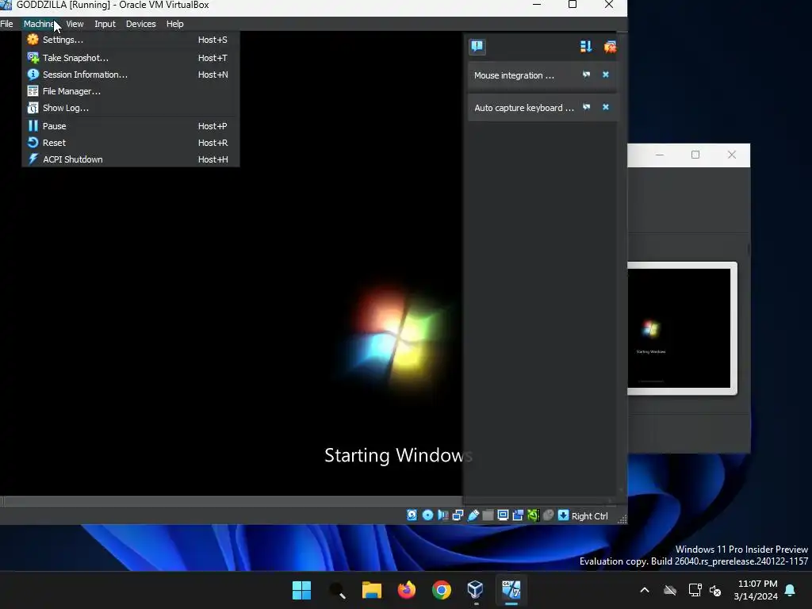The width and height of the screenshot is (812, 609).
Task: Dismiss the Auto capture keyboard notification
Action: tap(605, 107)
